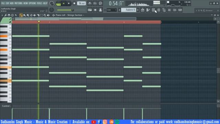Select the Delete tool in piano roll
This screenshot has width=220, height=124.
click(31, 15)
